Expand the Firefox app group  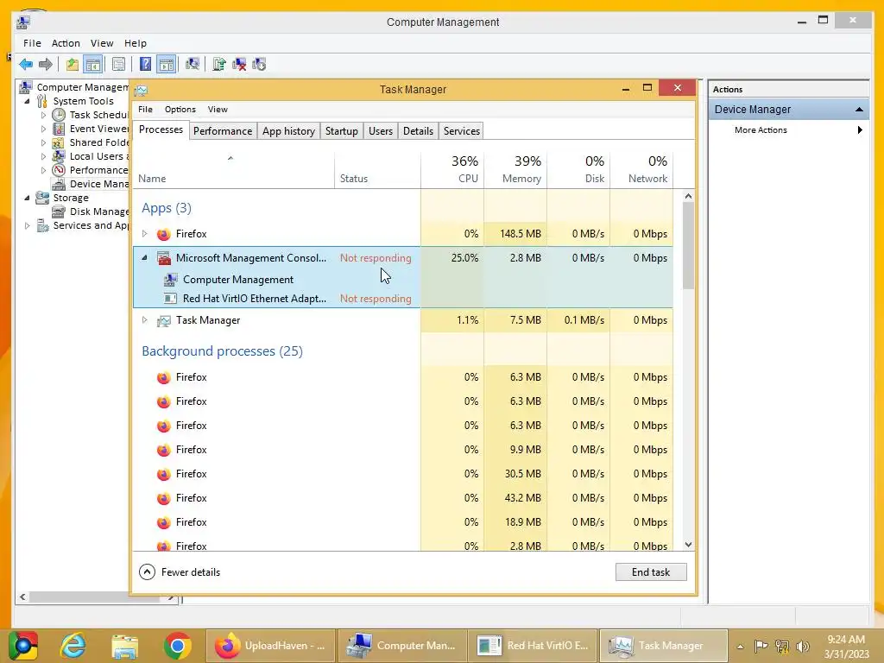coord(144,233)
